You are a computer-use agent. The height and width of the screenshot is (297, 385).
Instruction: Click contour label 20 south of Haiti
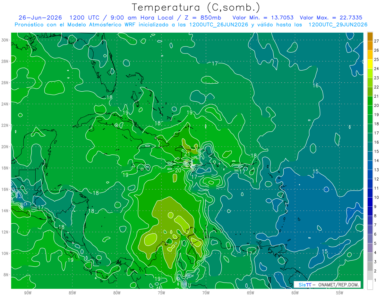tap(178, 170)
